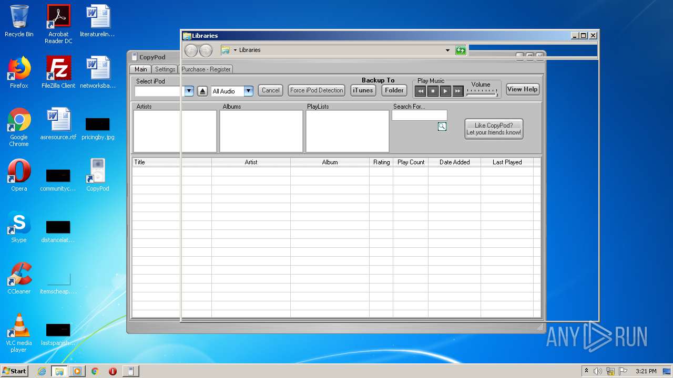The width and height of the screenshot is (673, 378).
Task: Select Google Chrome desktop icon
Action: coord(19,127)
